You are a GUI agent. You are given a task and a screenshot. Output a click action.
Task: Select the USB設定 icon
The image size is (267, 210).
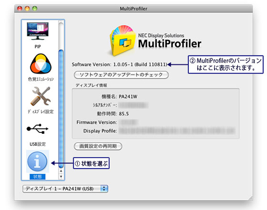click(x=38, y=128)
